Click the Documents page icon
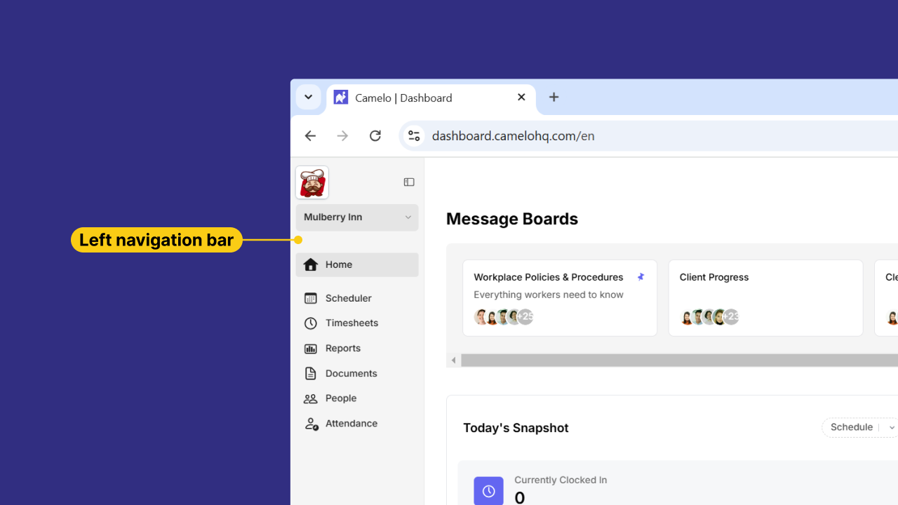This screenshot has width=898, height=505. tap(311, 373)
